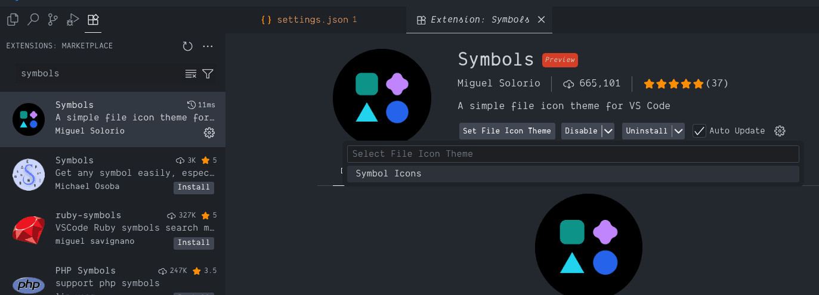Open the Search view icon
The image size is (819, 295).
pyautogui.click(x=33, y=20)
